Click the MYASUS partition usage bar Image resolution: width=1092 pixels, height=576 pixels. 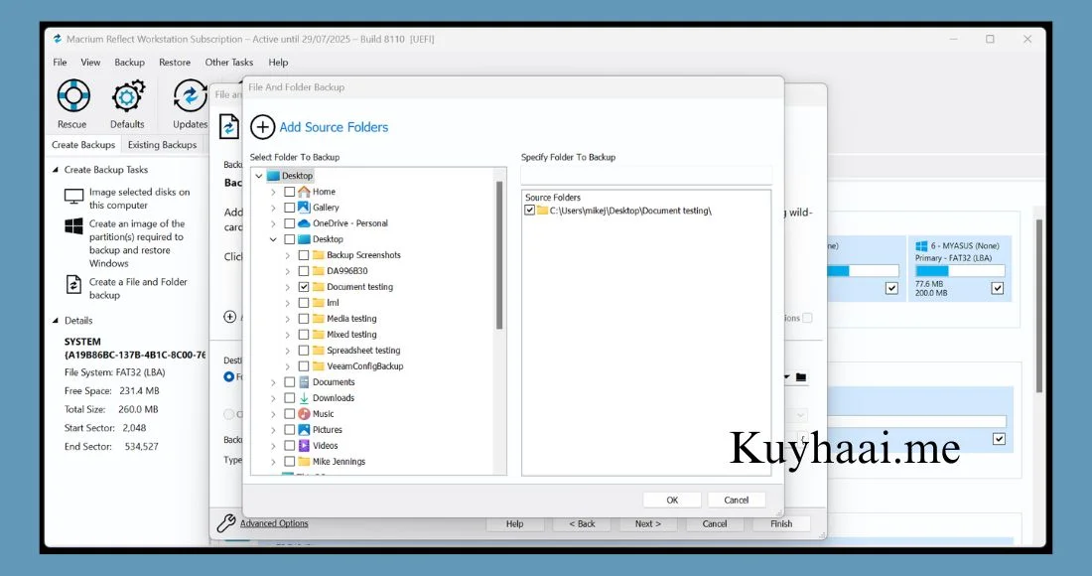tap(960, 271)
